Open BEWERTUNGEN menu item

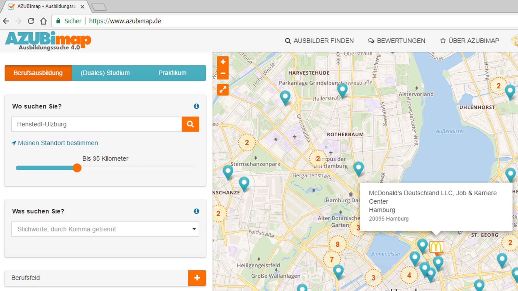(397, 41)
